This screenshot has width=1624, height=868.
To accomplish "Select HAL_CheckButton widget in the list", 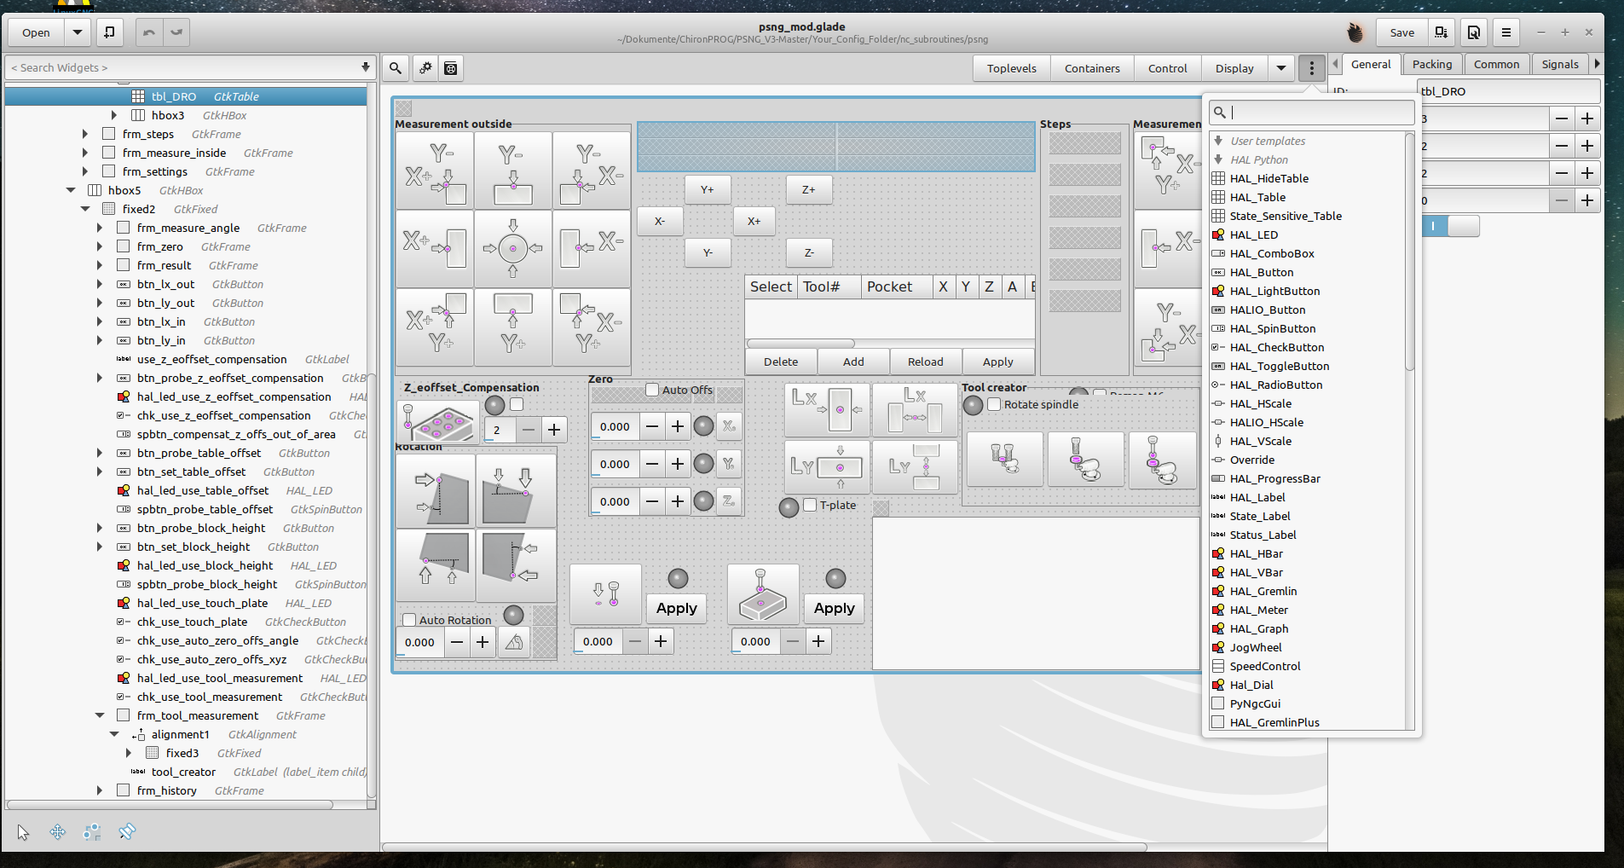I will coord(1276,347).
